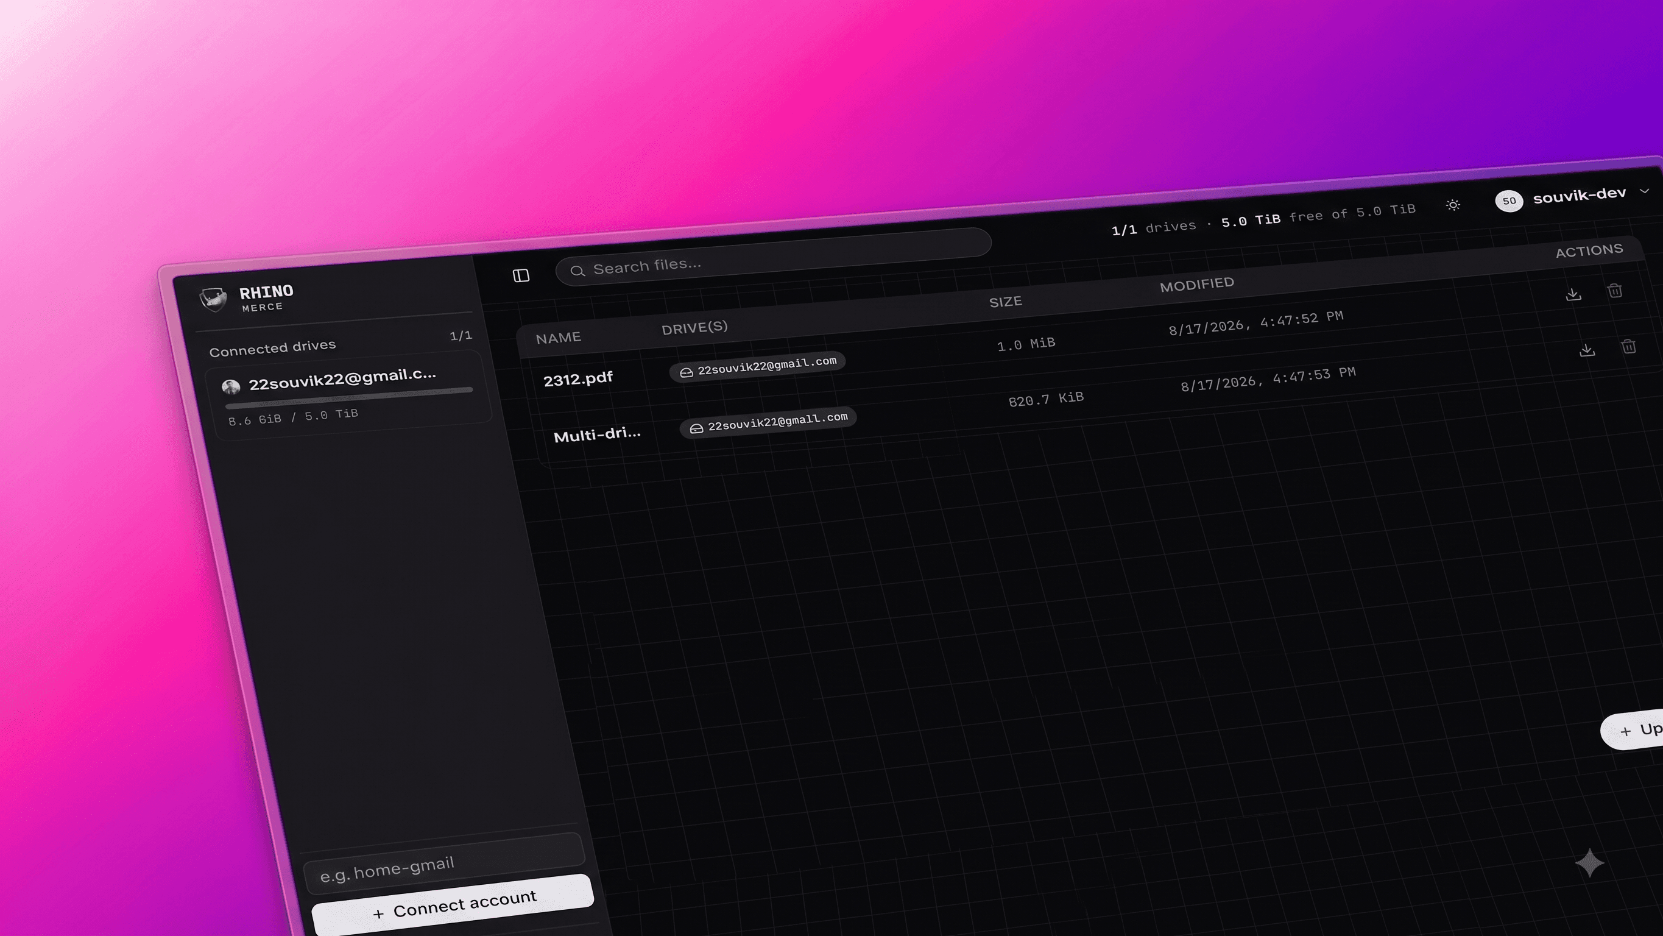Click the Connected drives heading

click(272, 348)
